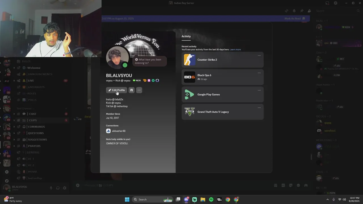Click the add attachment plus in message box
Screen dimensions: 363x204
(x=77, y=185)
